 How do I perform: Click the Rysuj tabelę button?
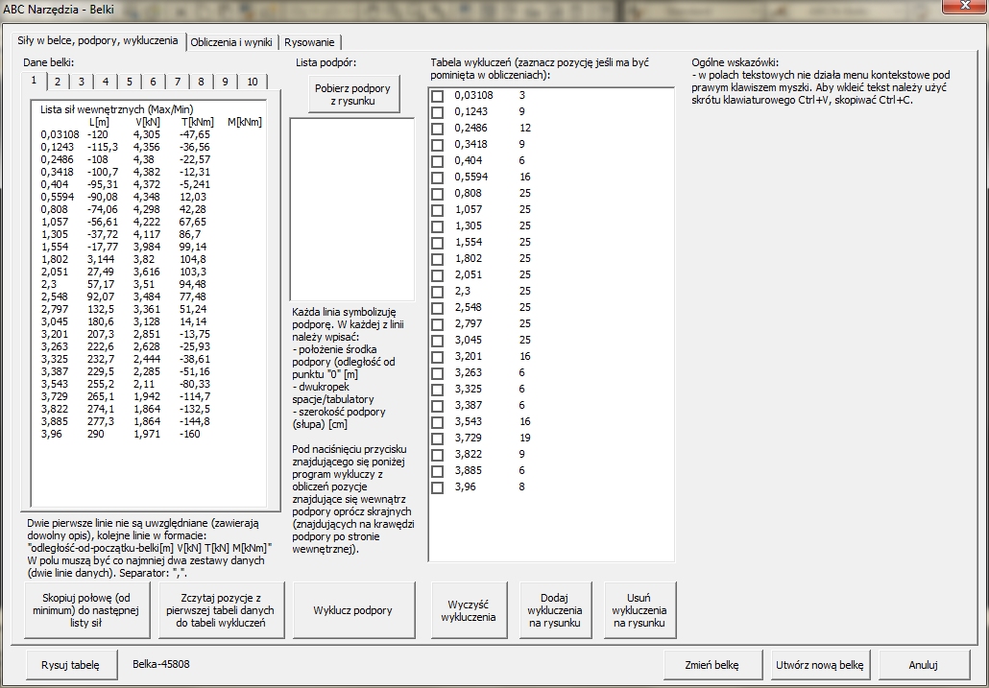pyautogui.click(x=70, y=664)
